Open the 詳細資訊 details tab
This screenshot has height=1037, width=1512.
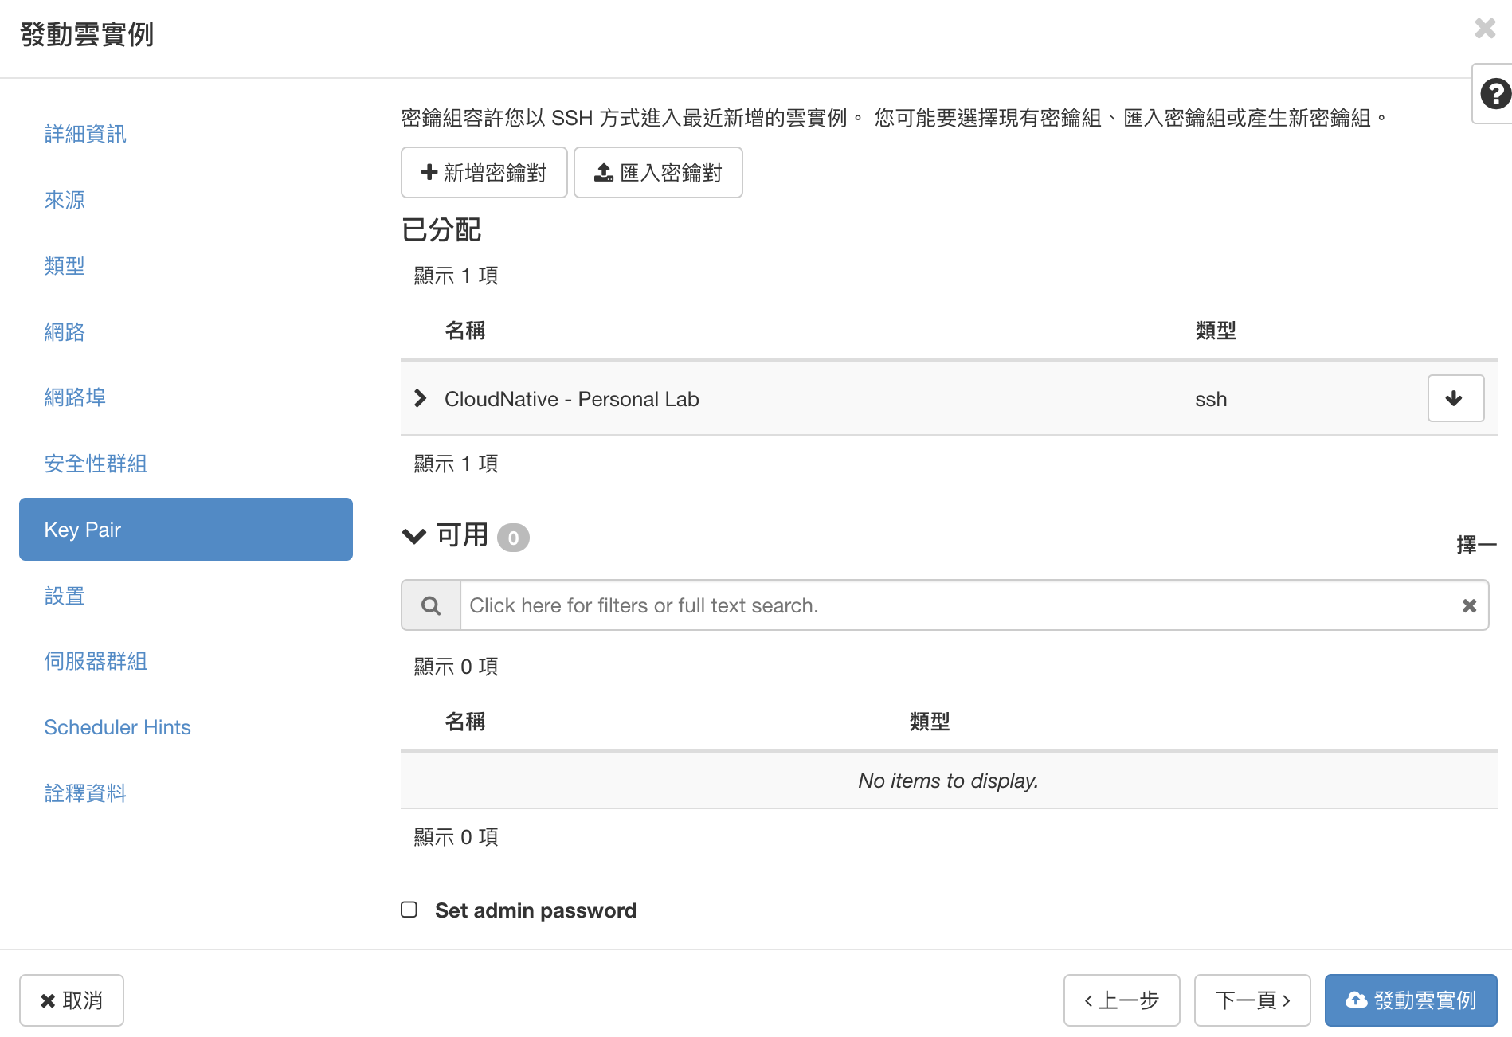(x=85, y=134)
